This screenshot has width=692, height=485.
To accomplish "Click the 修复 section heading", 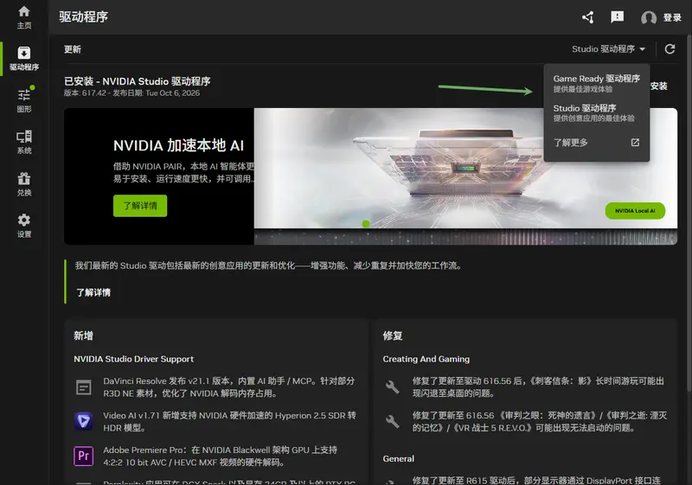I will coord(393,335).
